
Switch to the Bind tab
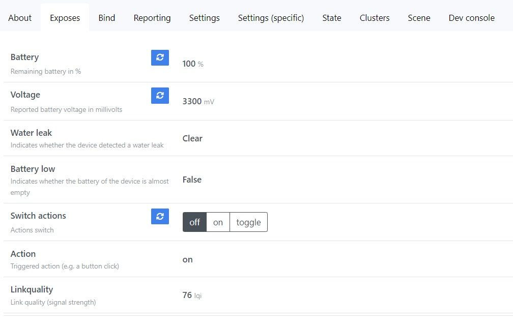[x=107, y=18]
